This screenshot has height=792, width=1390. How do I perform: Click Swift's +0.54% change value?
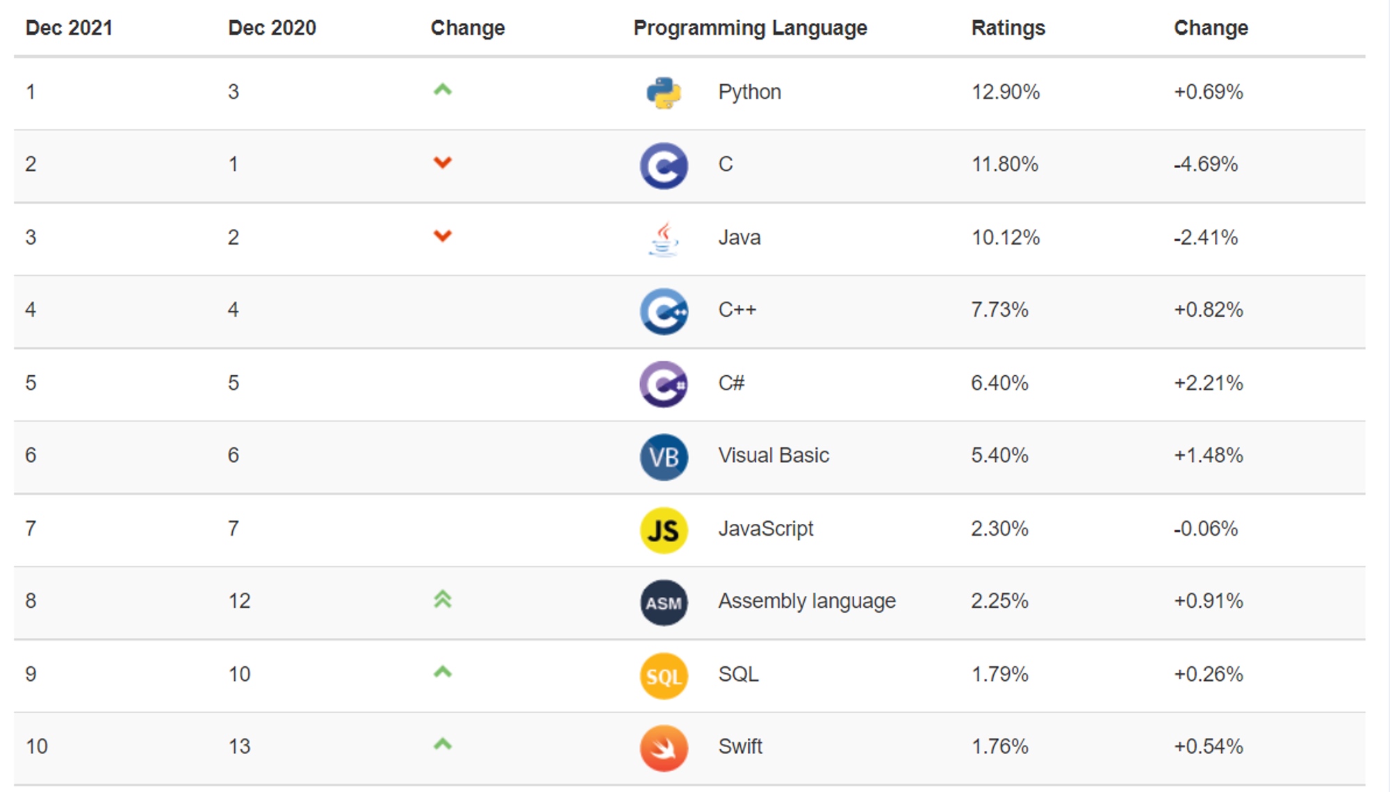click(1208, 746)
